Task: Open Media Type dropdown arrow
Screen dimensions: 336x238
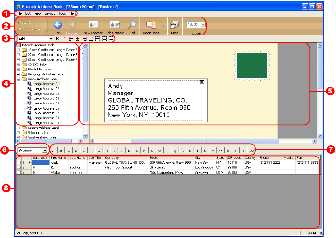Action: 164,26
